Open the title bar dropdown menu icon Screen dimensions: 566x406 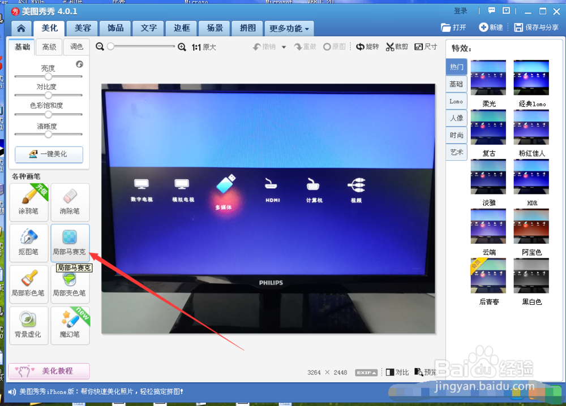tap(507, 11)
